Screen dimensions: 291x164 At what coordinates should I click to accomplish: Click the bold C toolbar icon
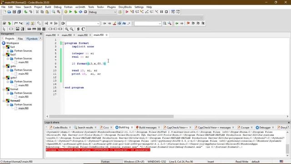click(83, 29)
